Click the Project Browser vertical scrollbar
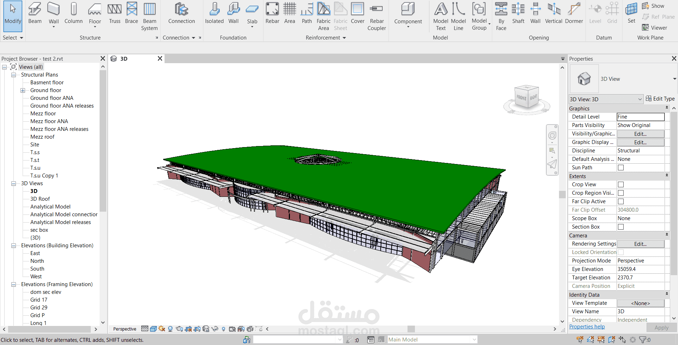 pyautogui.click(x=103, y=141)
